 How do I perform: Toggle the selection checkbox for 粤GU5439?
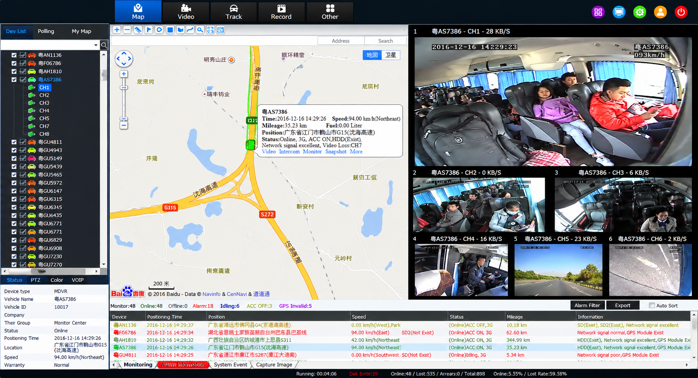click(x=14, y=167)
